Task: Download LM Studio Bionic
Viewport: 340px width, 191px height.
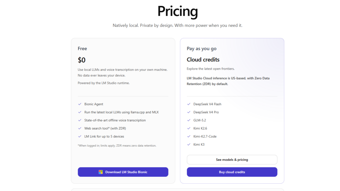Action: (x=123, y=172)
